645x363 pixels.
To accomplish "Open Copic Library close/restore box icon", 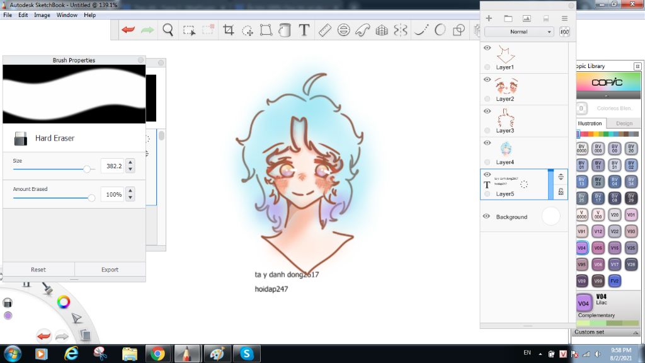I will click(637, 66).
